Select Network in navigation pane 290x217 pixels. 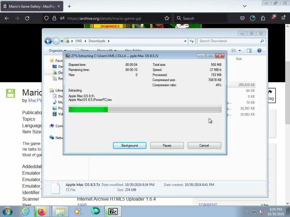pyautogui.click(x=56, y=138)
